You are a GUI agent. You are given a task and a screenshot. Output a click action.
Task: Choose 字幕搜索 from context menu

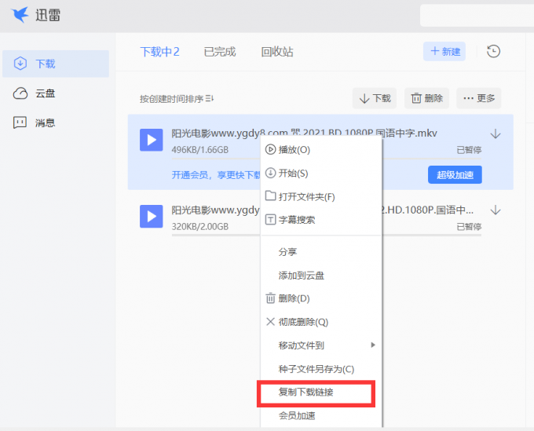tap(321, 220)
